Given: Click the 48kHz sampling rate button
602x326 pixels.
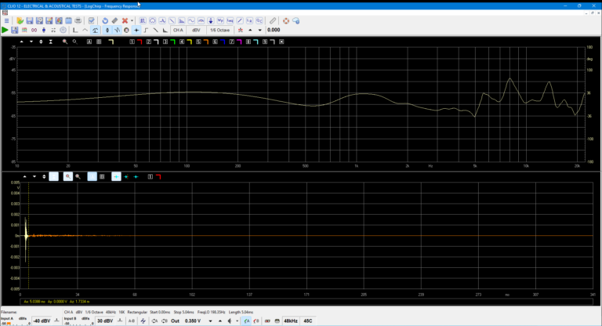Looking at the screenshot, I should click(290, 321).
